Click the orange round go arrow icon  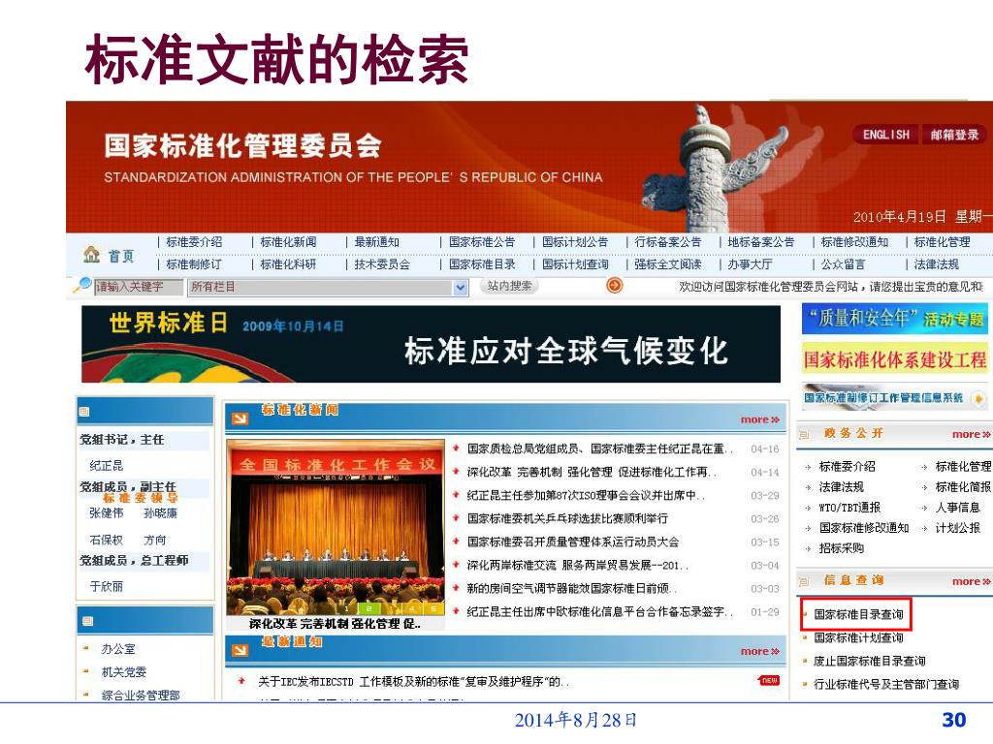click(x=614, y=286)
